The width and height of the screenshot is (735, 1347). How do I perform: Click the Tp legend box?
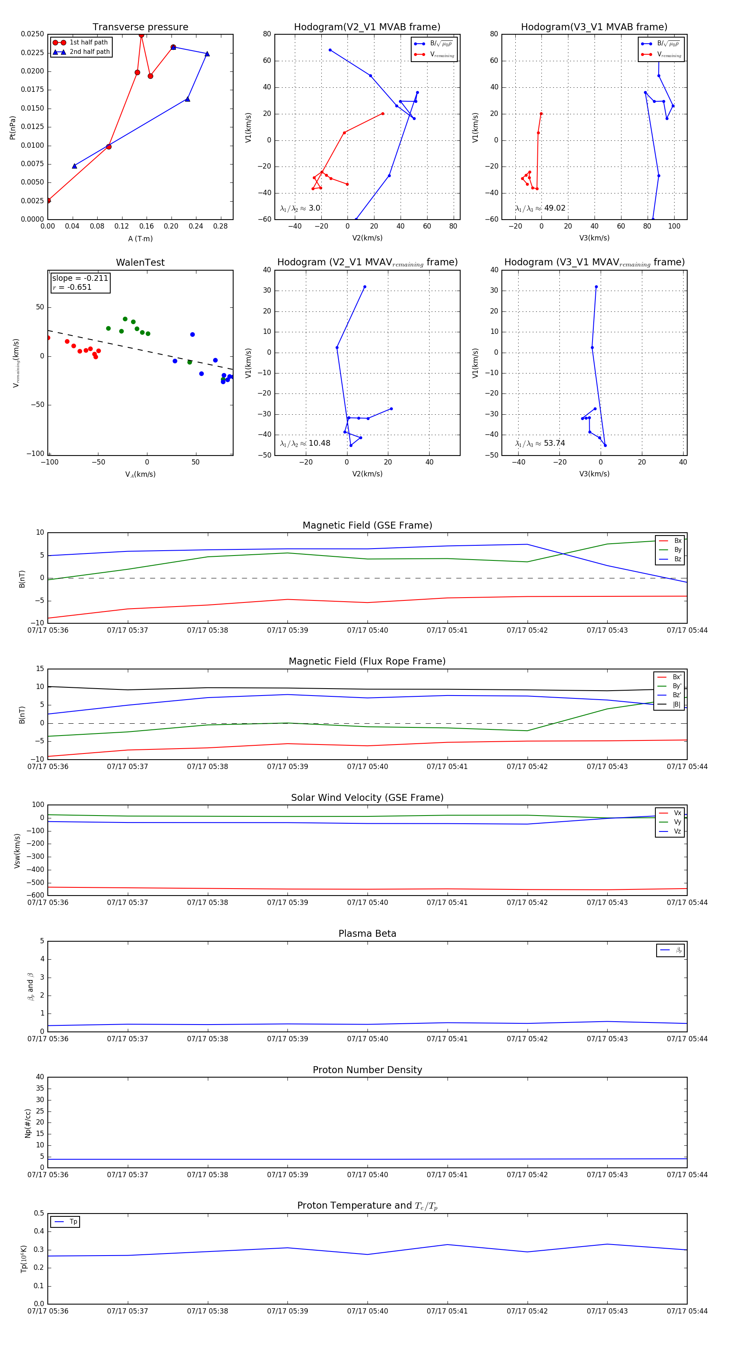[x=65, y=1222]
